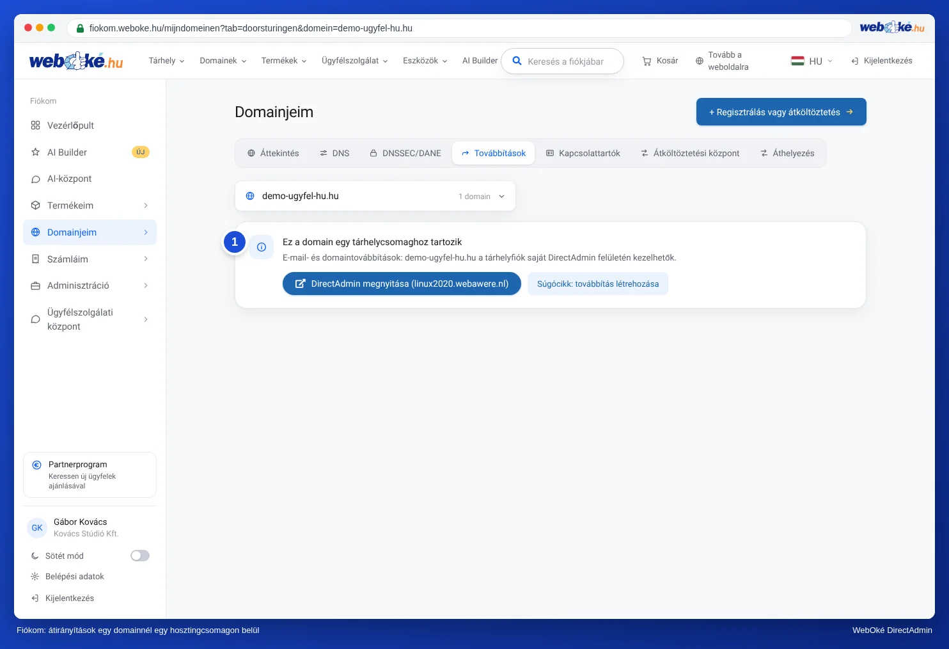The height and width of the screenshot is (649, 949).
Task: Toggle the Sötét mód switch
Action: [140, 556]
